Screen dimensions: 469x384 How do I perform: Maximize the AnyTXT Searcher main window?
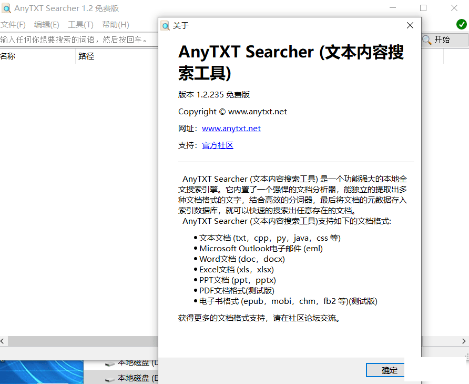click(x=423, y=8)
